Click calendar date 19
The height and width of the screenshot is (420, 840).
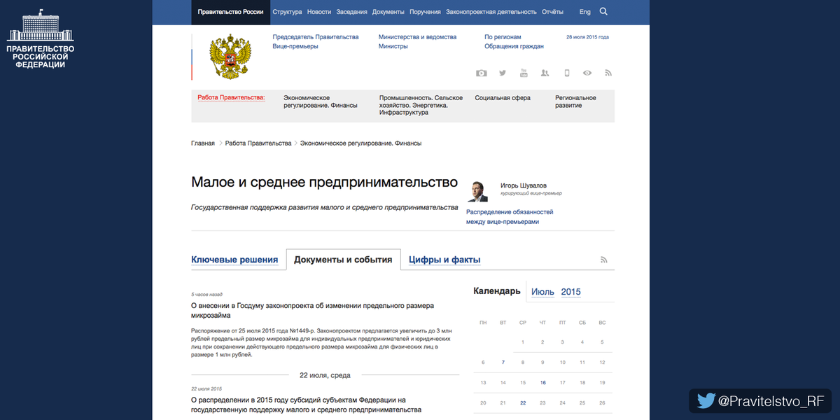(x=602, y=383)
